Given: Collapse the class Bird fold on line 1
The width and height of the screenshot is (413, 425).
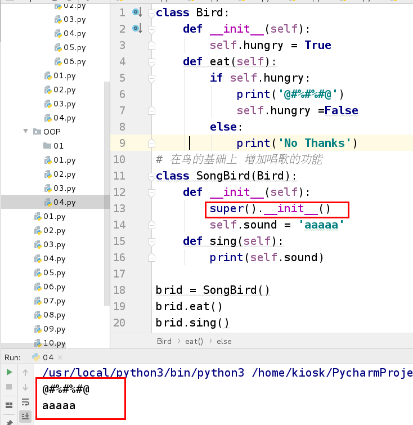Looking at the screenshot, I should [151, 13].
